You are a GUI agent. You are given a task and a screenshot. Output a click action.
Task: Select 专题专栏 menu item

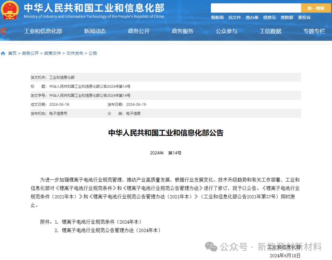[x=314, y=31]
